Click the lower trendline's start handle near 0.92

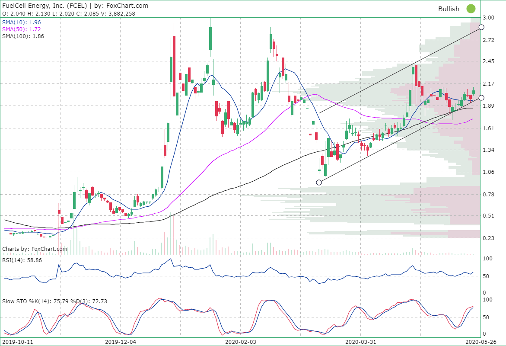coord(319,183)
